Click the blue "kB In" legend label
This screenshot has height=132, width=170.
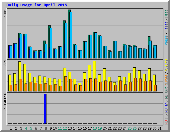click(166, 108)
